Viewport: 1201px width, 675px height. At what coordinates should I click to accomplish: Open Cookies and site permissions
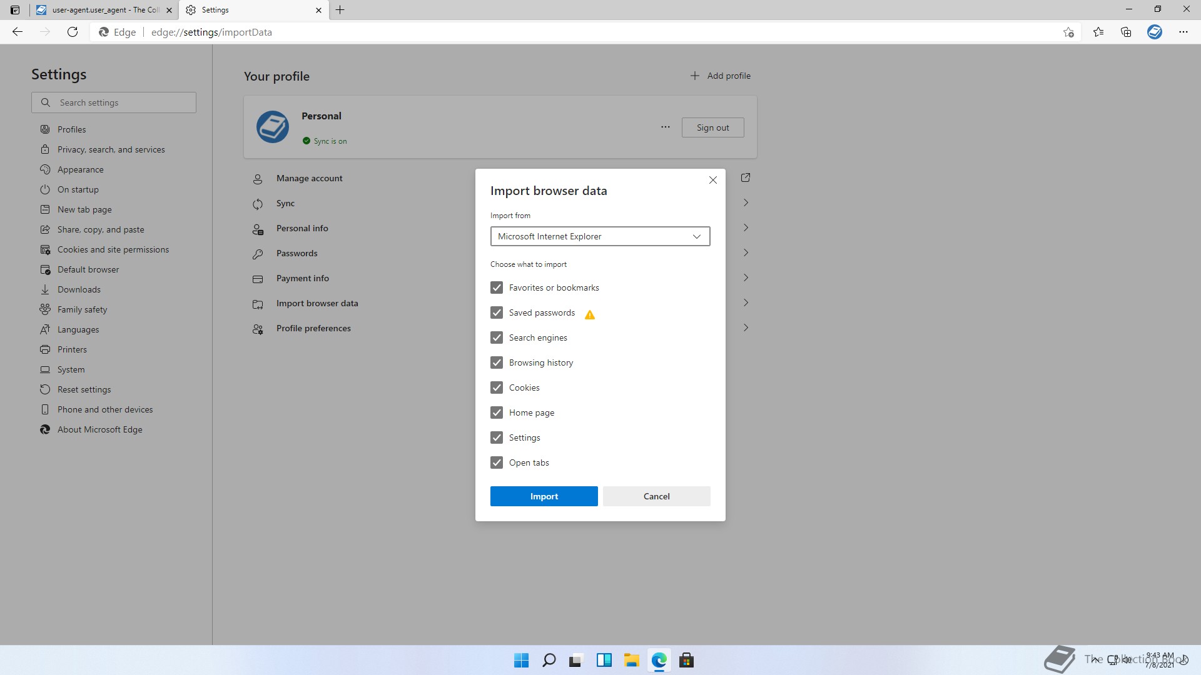tap(113, 249)
